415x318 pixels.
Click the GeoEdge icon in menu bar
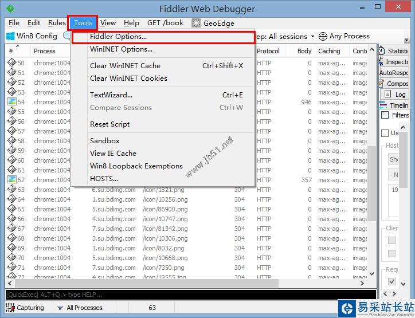pyautogui.click(x=196, y=23)
